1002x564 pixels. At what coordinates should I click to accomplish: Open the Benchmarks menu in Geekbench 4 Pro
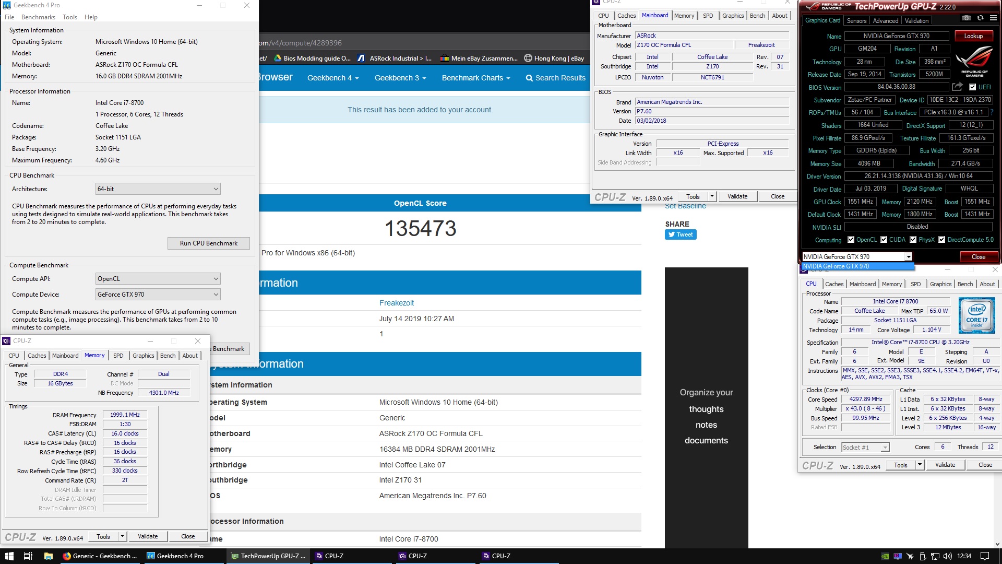point(38,17)
